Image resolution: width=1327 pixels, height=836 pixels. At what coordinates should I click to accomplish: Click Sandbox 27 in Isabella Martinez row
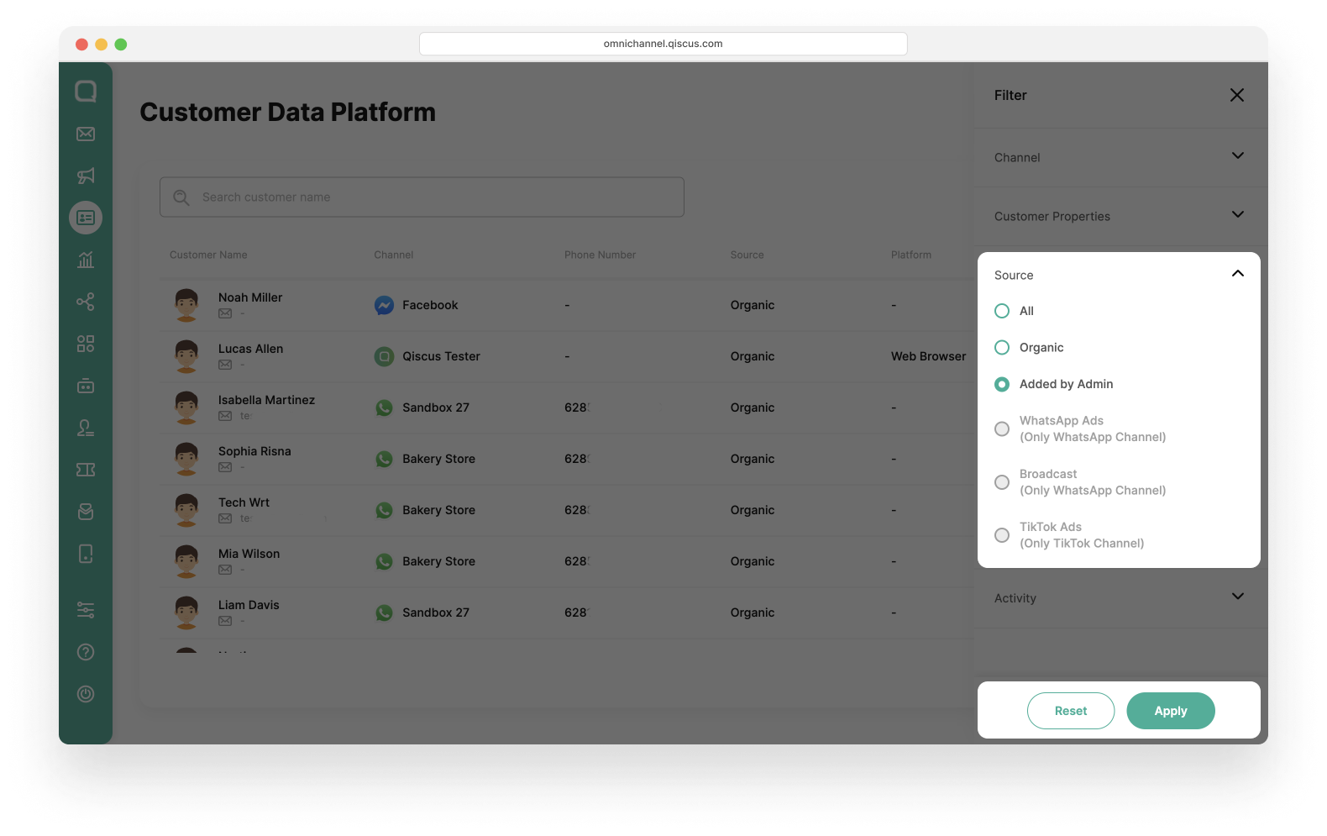(x=436, y=408)
